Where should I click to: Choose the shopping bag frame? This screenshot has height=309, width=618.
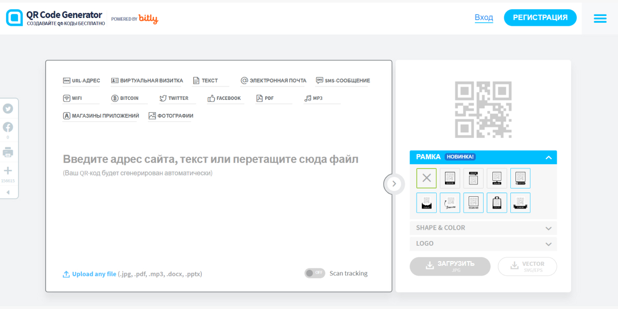(x=497, y=203)
